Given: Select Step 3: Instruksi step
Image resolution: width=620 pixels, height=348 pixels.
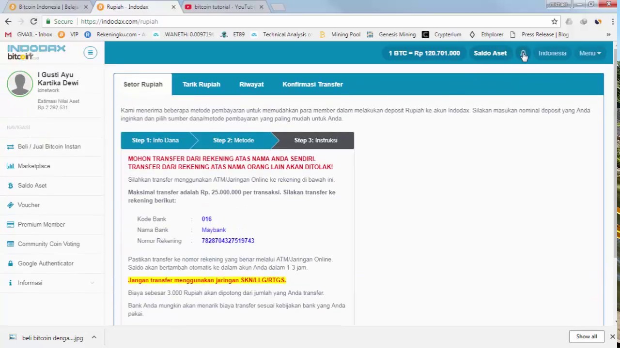Looking at the screenshot, I should pyautogui.click(x=316, y=140).
